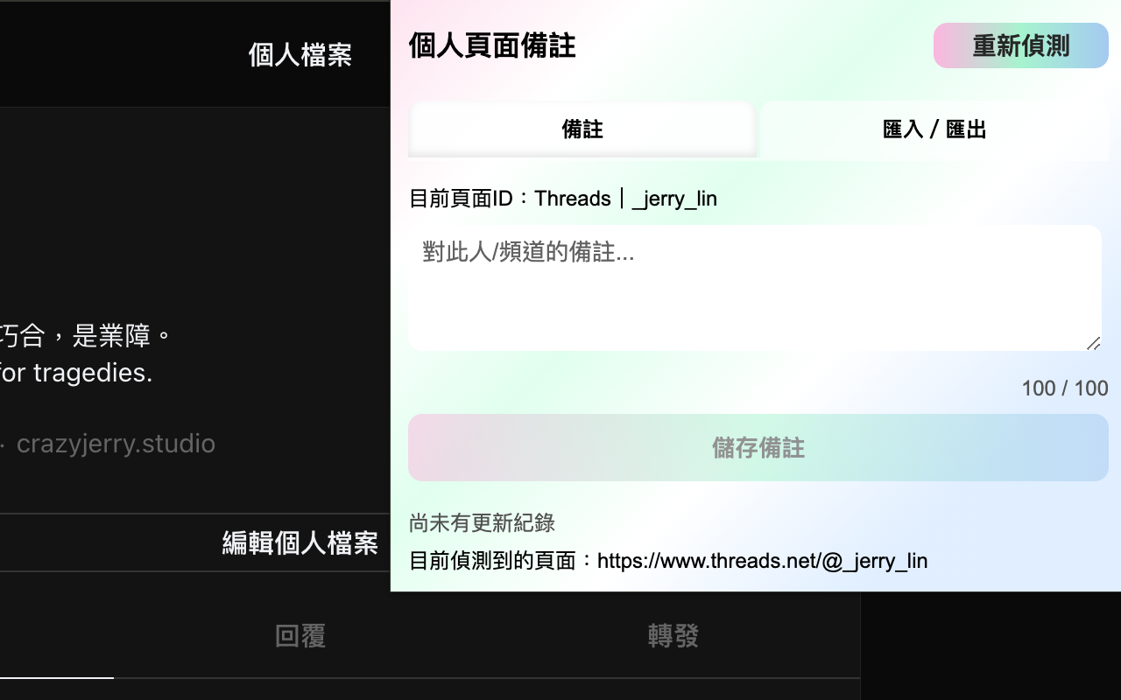This screenshot has height=700, width=1121.
Task: Click the bio text 'for tragedies.'
Action: (x=76, y=374)
